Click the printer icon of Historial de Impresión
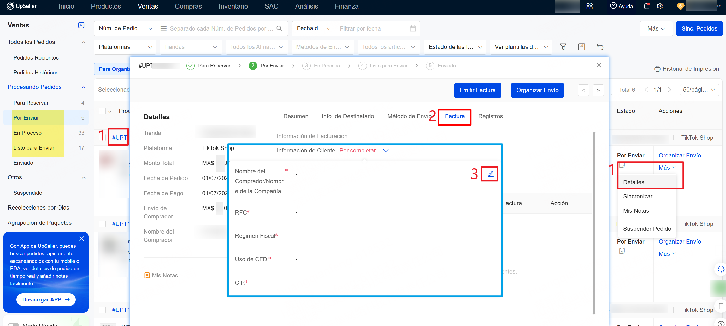The height and width of the screenshot is (326, 726). click(657, 69)
